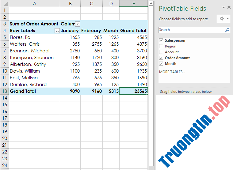Uncheck the Month field
This screenshot has width=233, height=170.
[x=161, y=64]
